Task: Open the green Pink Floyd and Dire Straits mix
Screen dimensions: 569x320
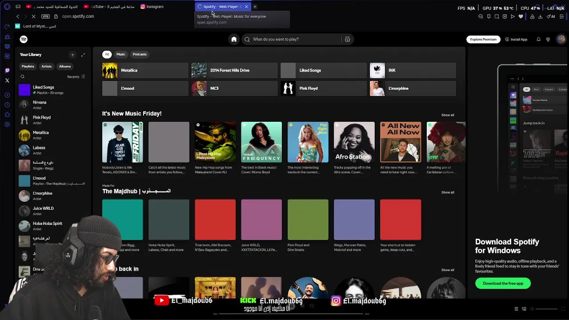Action: coord(308,220)
